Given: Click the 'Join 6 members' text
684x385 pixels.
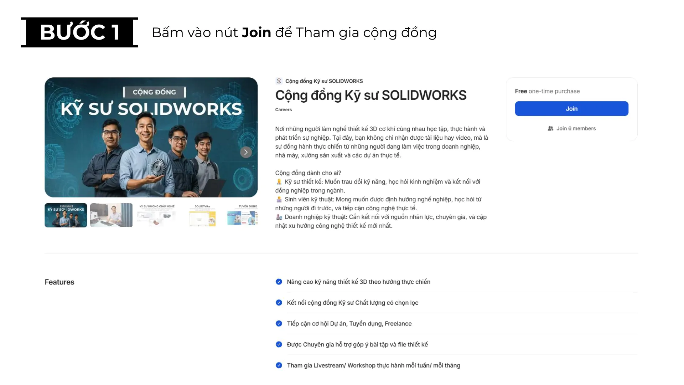Looking at the screenshot, I should click(576, 128).
